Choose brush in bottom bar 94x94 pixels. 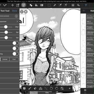[30, 89]
